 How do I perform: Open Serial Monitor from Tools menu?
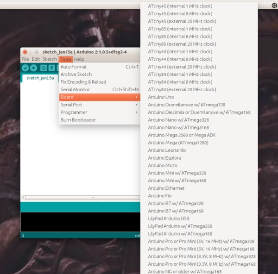100,90
